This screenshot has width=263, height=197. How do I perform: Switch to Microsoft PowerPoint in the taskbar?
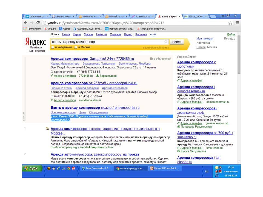[165, 168]
